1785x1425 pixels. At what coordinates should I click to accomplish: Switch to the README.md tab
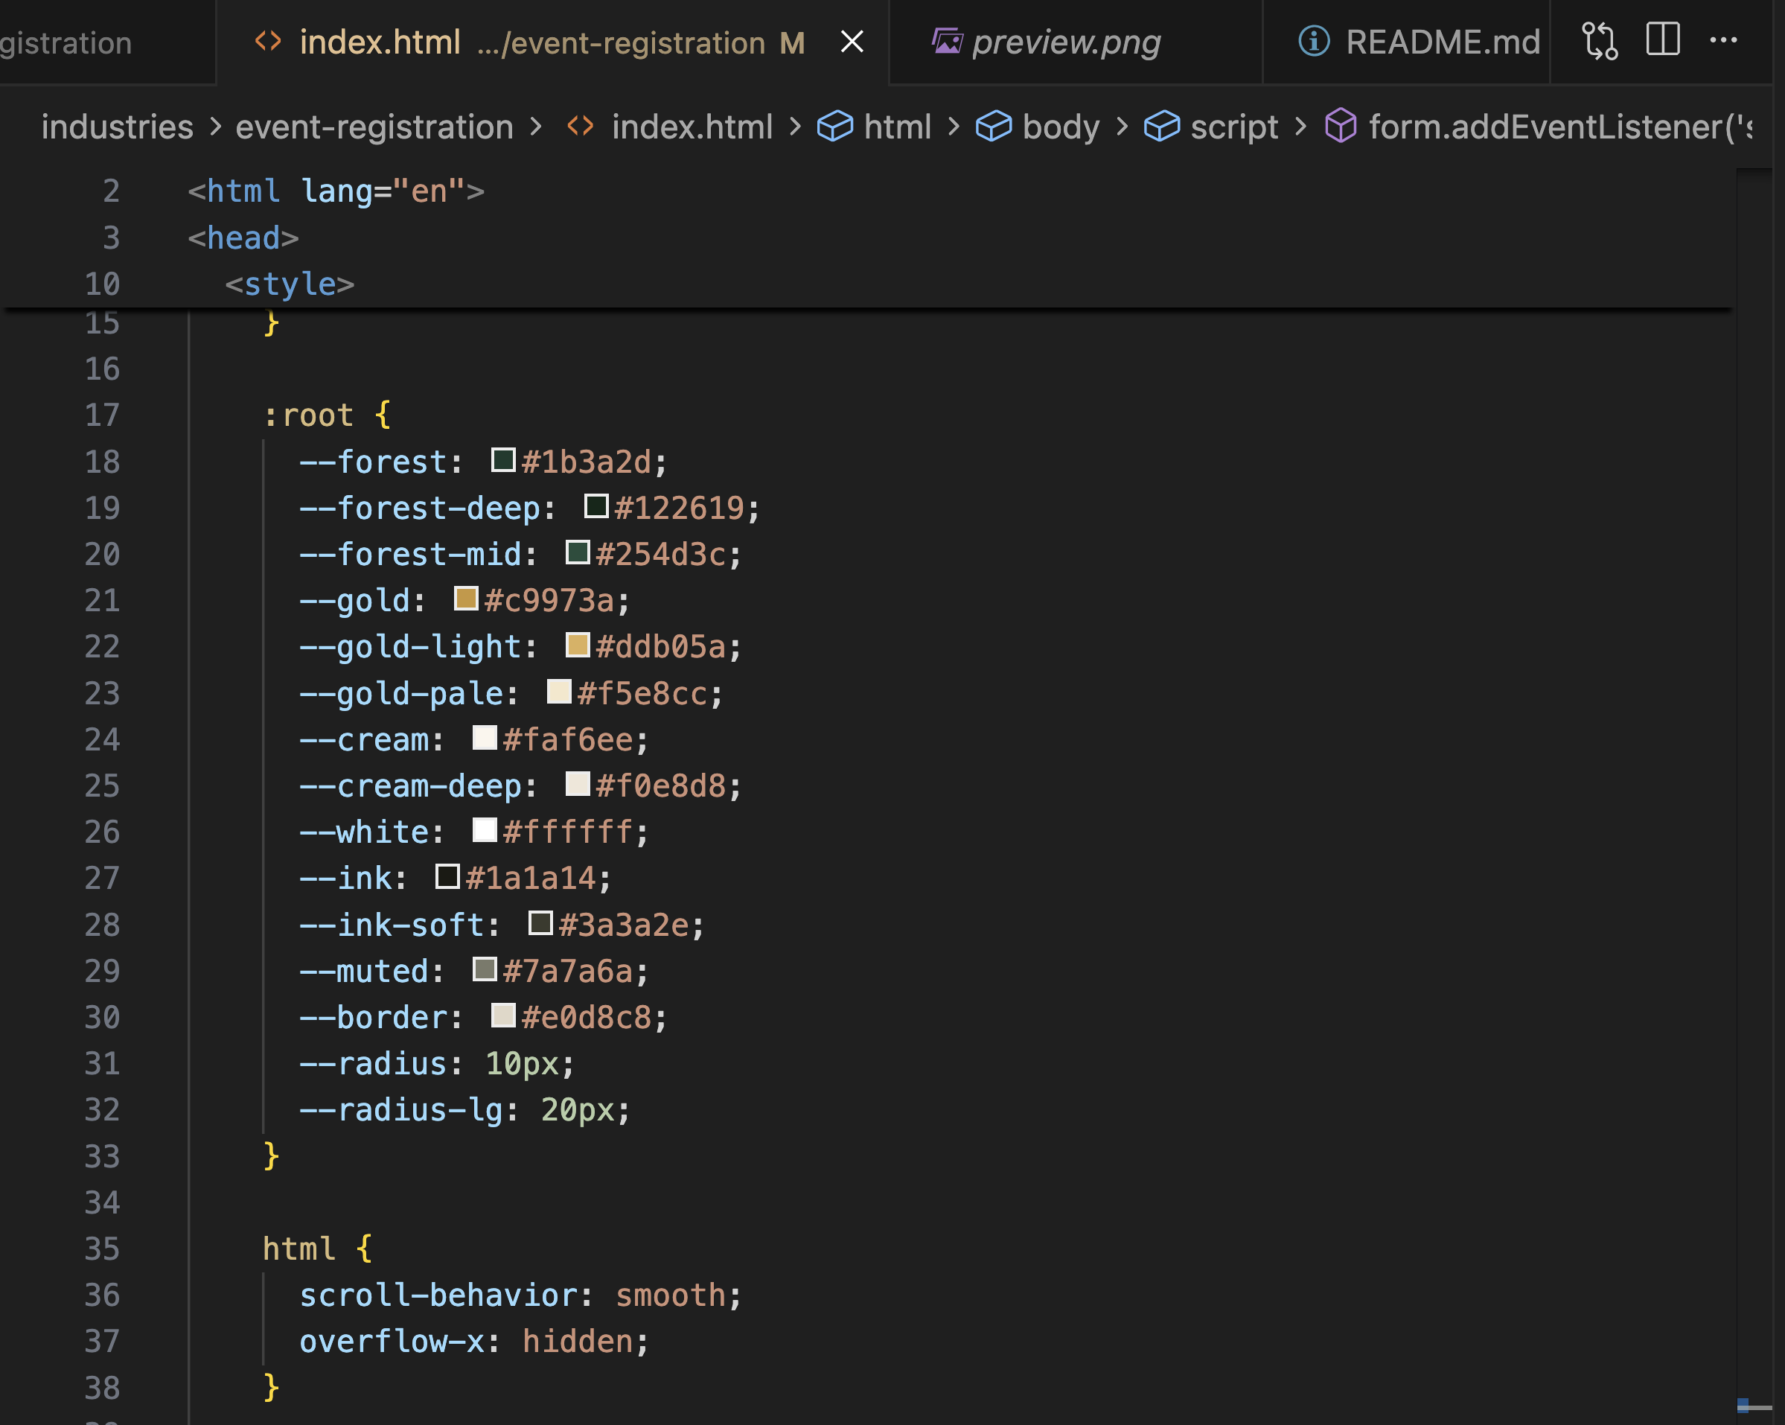pos(1441,42)
